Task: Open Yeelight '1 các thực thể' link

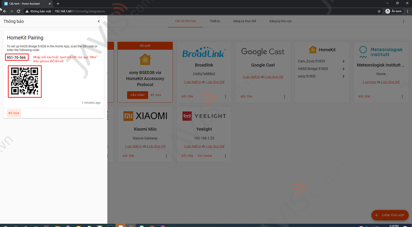Action: coord(215,146)
